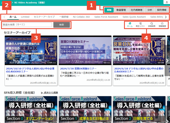Open the ホーム icon in view toolbar
This screenshot has height=123, width=170.
point(130,25)
